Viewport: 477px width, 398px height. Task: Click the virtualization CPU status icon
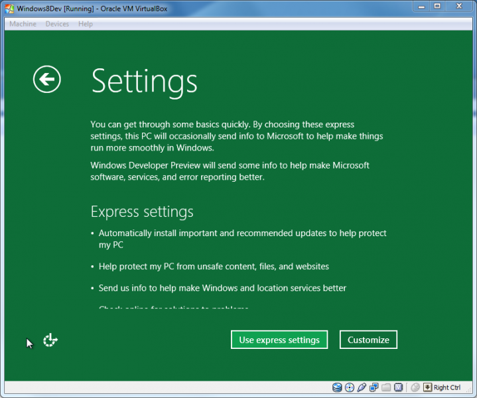point(398,387)
